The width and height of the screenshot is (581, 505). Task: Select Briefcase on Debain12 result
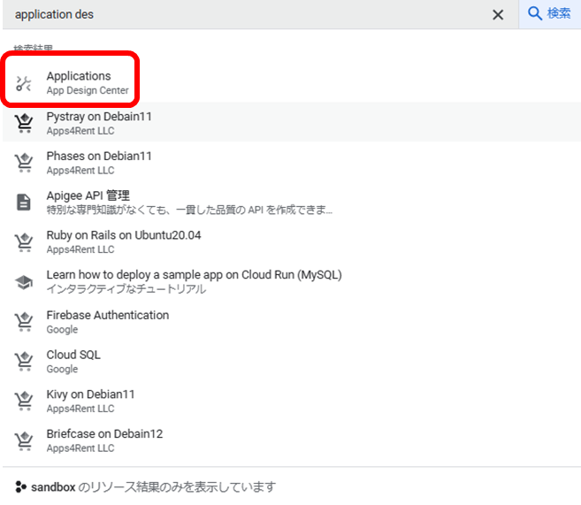[x=292, y=440]
